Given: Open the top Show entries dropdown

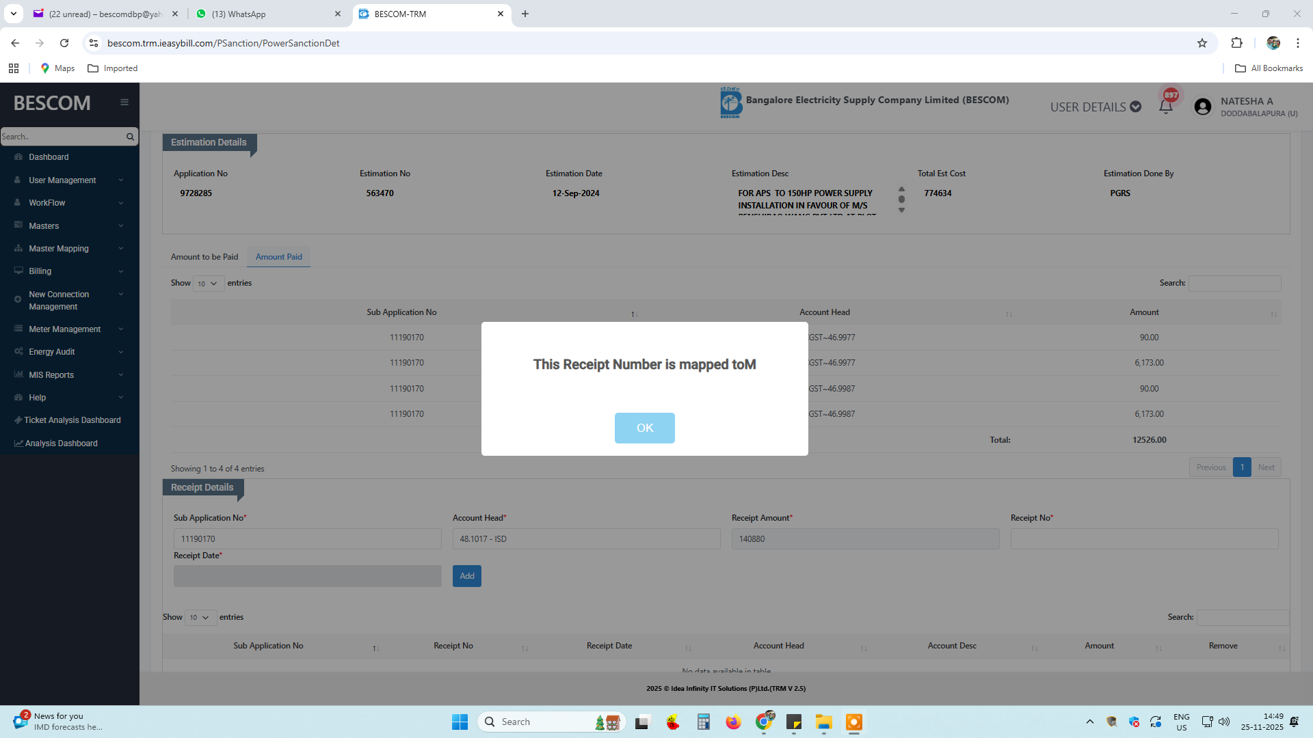Looking at the screenshot, I should click(208, 284).
